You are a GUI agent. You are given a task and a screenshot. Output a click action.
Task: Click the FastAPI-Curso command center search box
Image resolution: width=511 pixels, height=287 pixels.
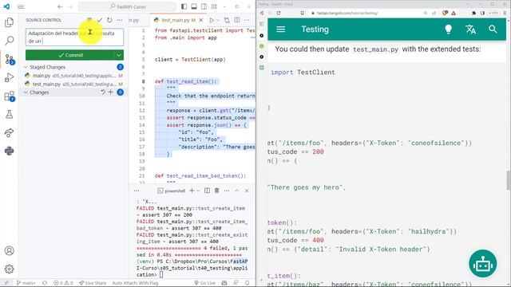coord(127,6)
